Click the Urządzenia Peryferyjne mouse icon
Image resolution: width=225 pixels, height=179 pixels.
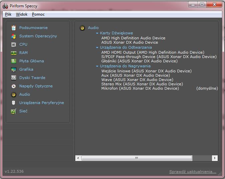point(13,103)
